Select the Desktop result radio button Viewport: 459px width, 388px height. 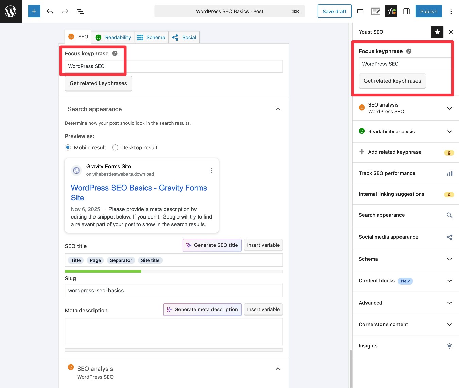(115, 147)
